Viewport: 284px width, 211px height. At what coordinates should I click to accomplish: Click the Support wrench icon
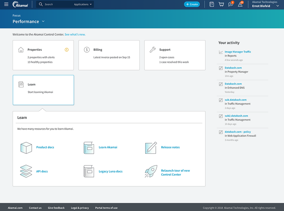point(153,50)
